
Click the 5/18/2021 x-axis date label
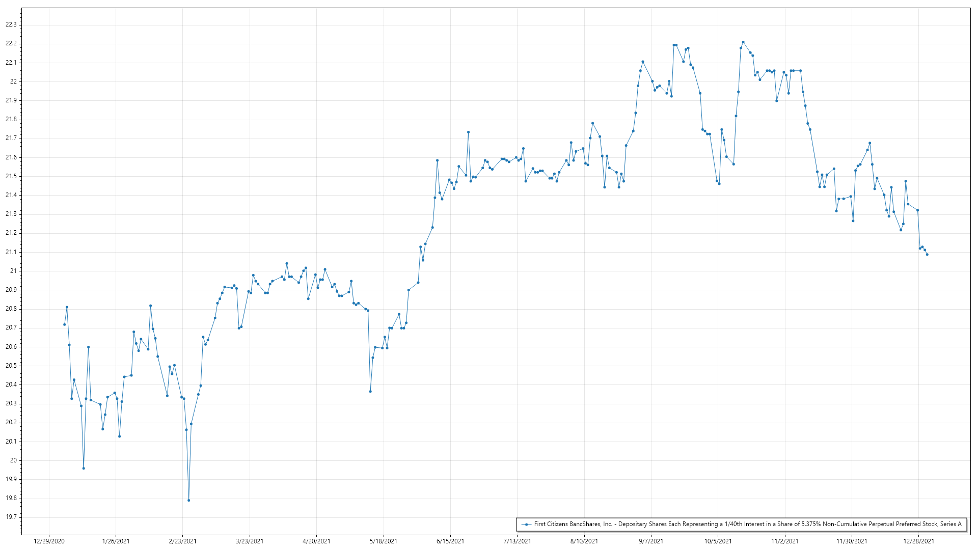point(383,541)
